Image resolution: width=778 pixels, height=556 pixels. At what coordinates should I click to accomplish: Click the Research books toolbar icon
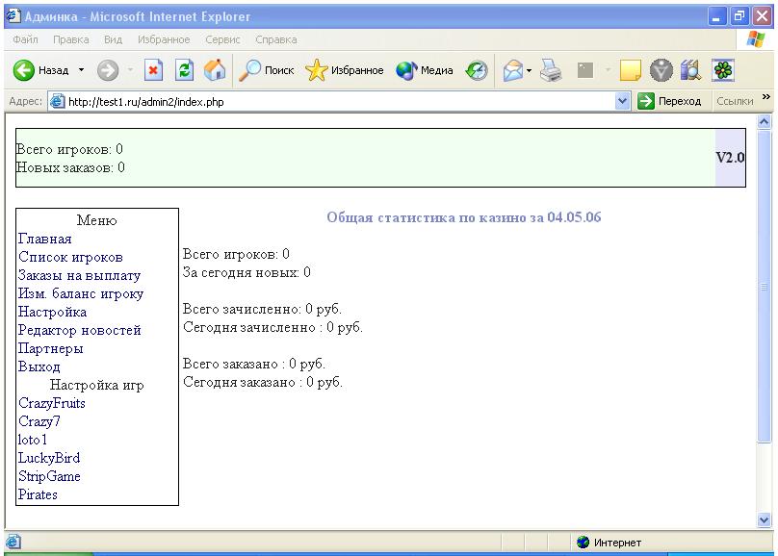(691, 70)
